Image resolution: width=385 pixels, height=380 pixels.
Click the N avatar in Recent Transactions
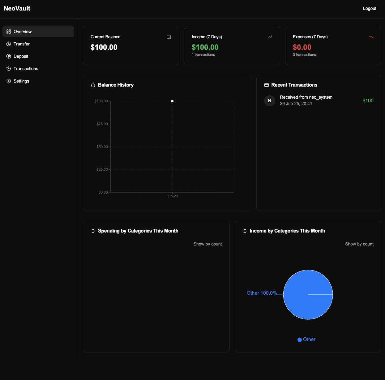coord(270,100)
